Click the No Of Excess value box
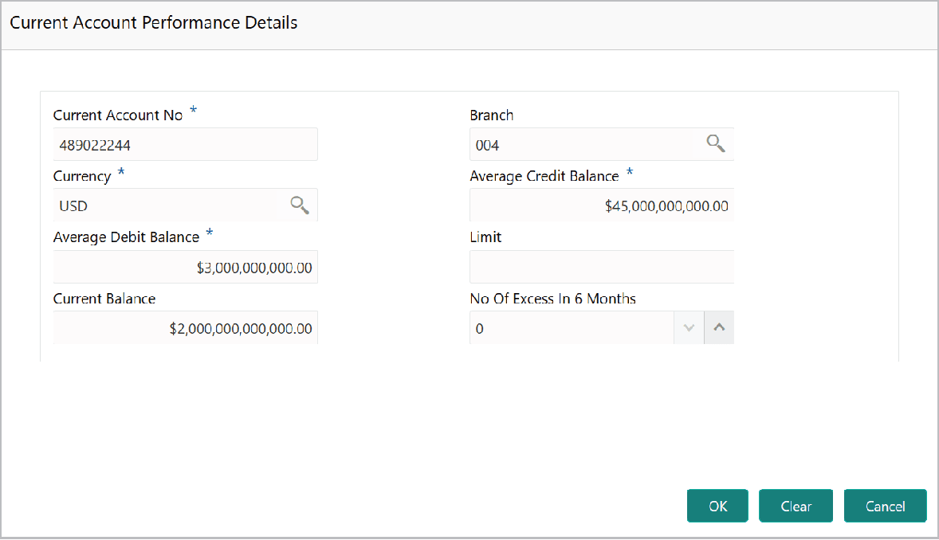 point(571,327)
